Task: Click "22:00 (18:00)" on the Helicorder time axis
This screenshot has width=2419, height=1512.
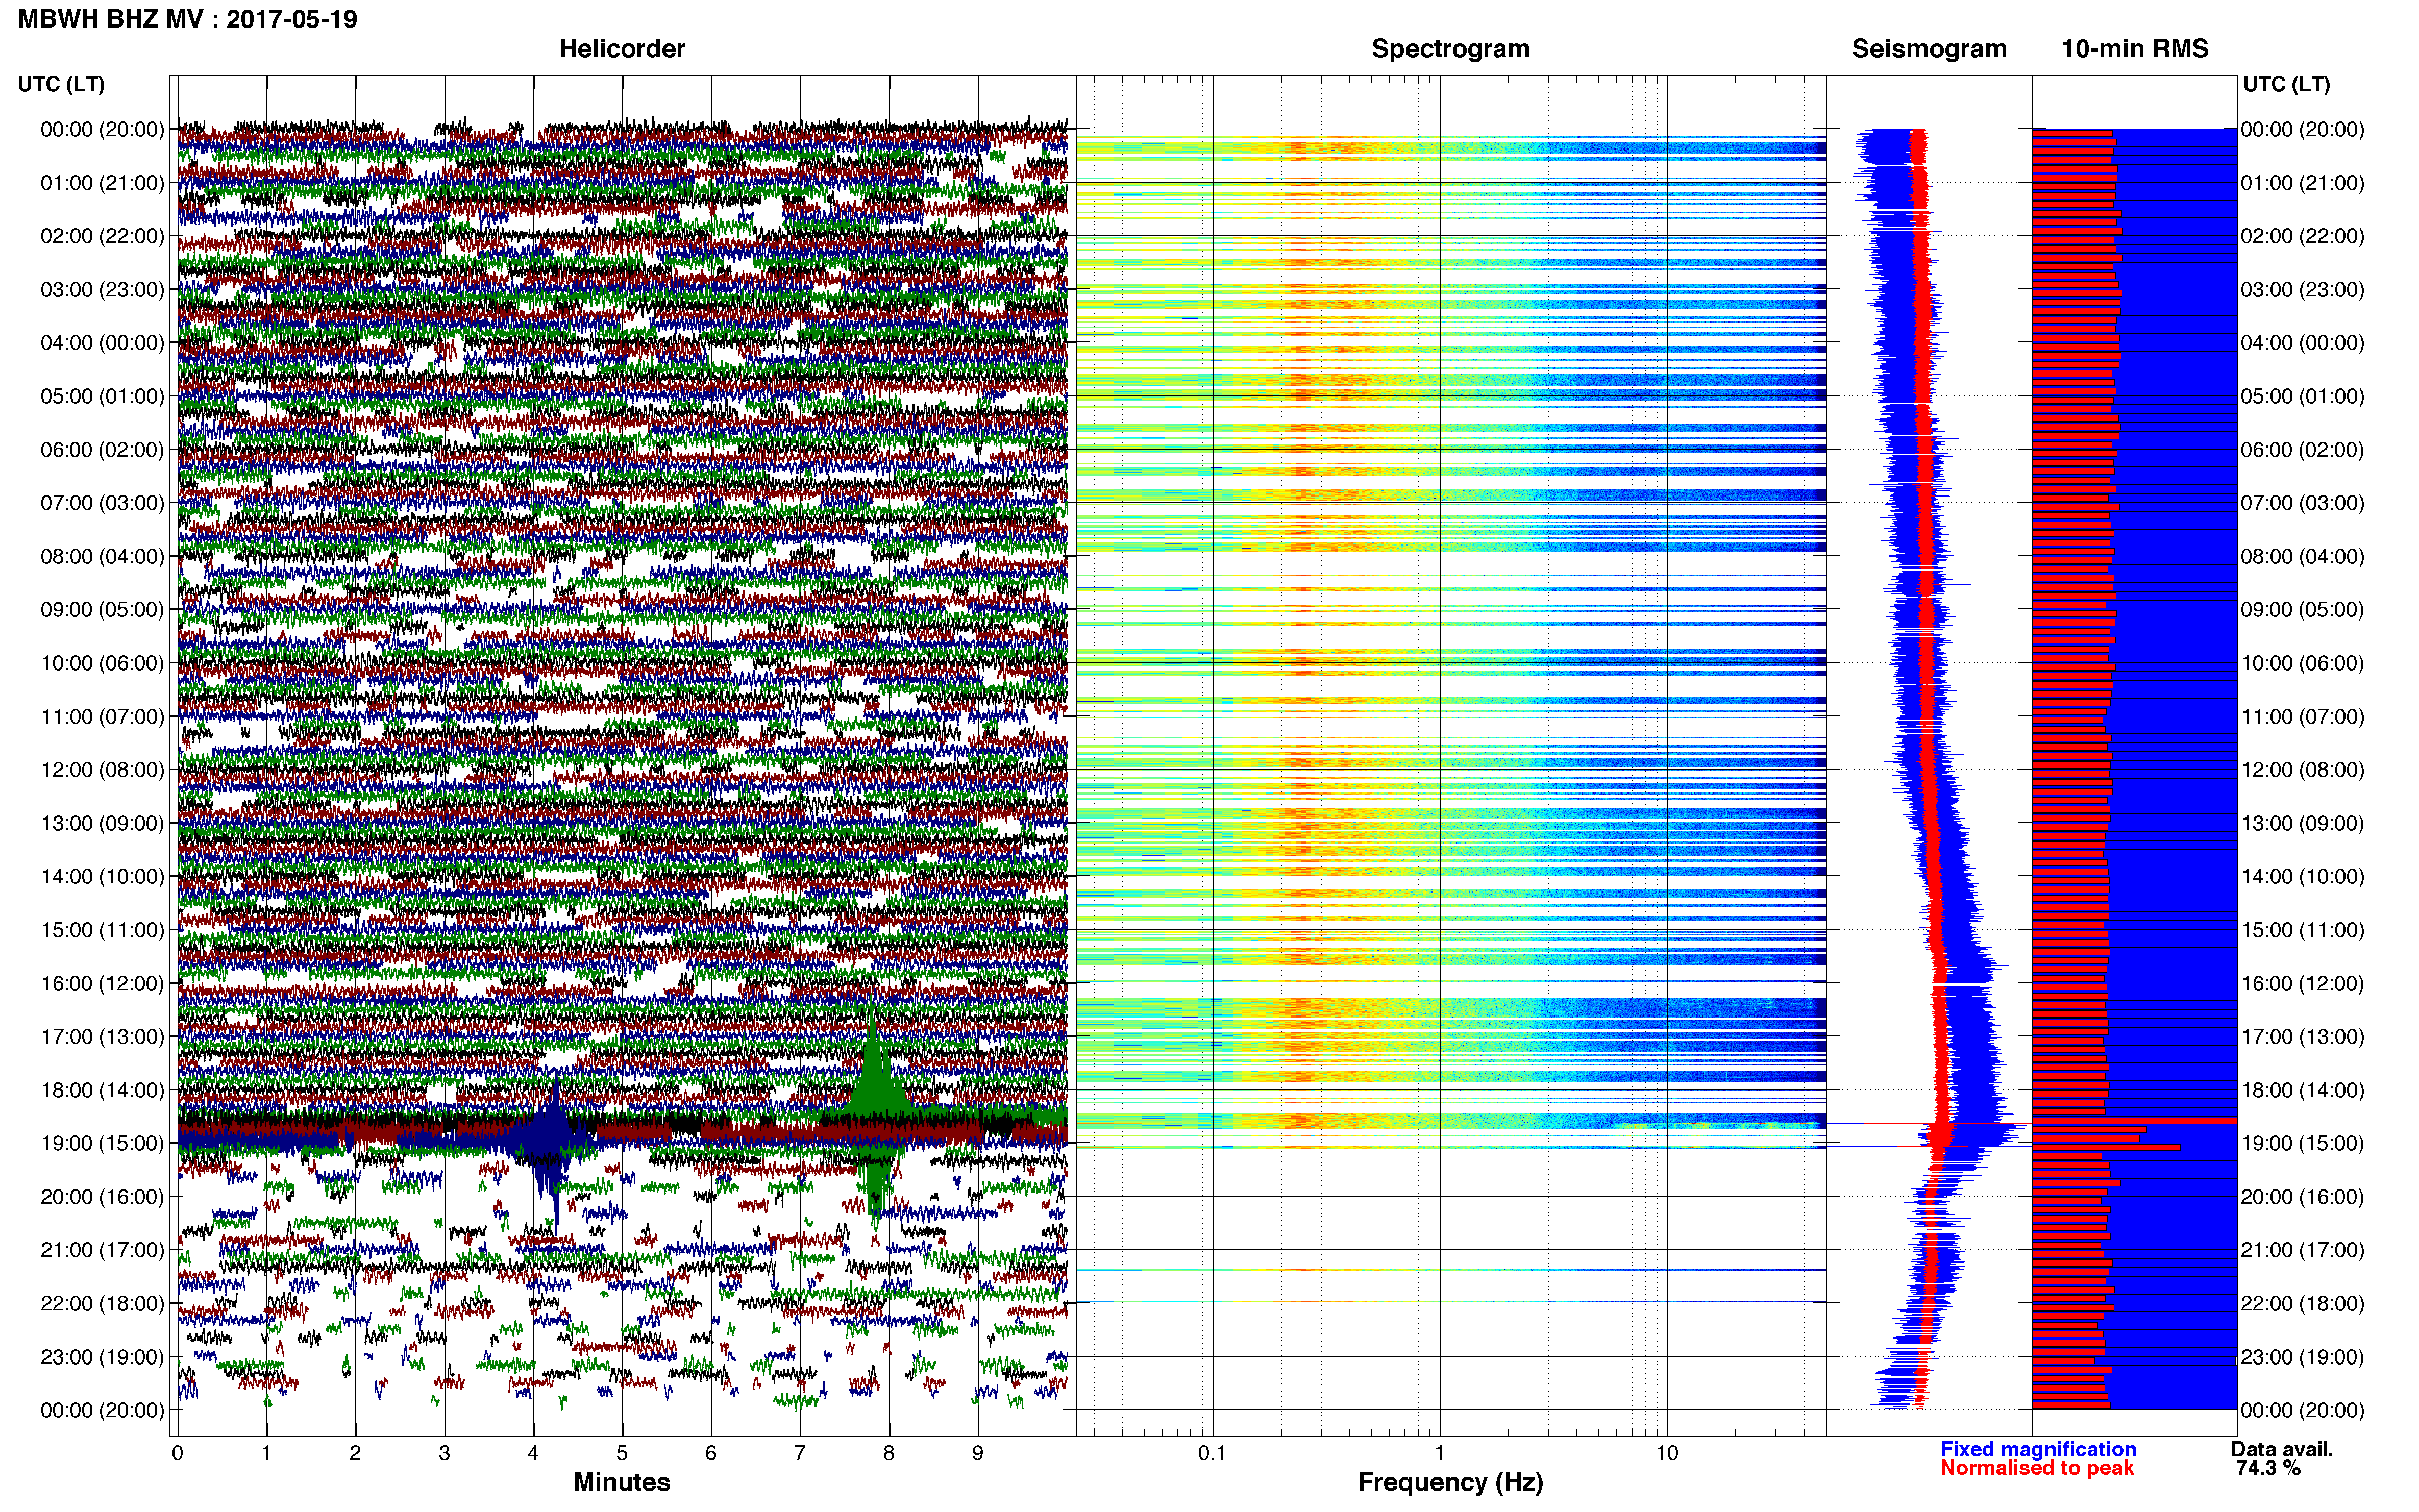Action: (102, 1303)
